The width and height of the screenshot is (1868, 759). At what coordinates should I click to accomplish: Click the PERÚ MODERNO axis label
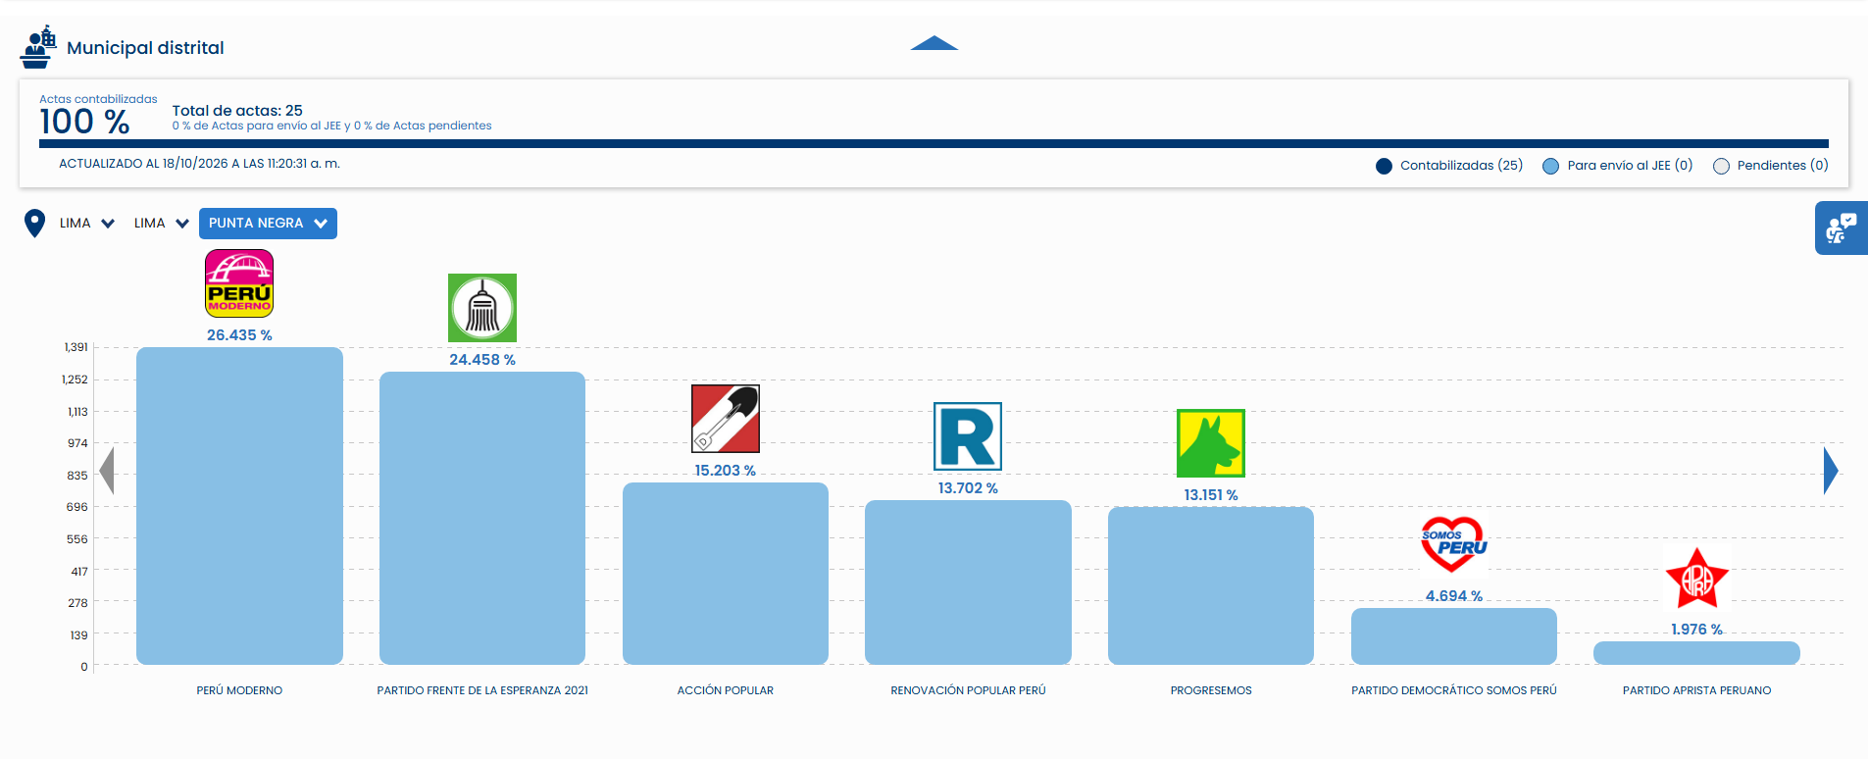tap(239, 690)
